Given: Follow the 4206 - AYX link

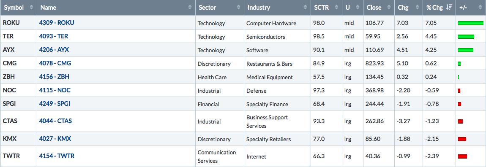Looking at the screenshot, I should click(x=54, y=50).
